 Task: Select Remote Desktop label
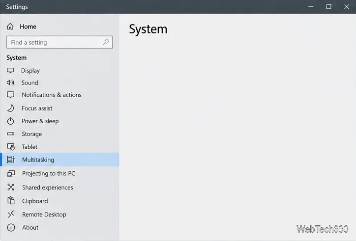[x=44, y=214]
